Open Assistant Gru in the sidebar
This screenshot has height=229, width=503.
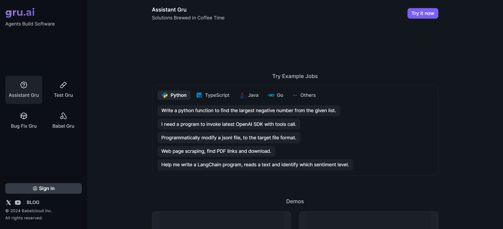(x=24, y=90)
